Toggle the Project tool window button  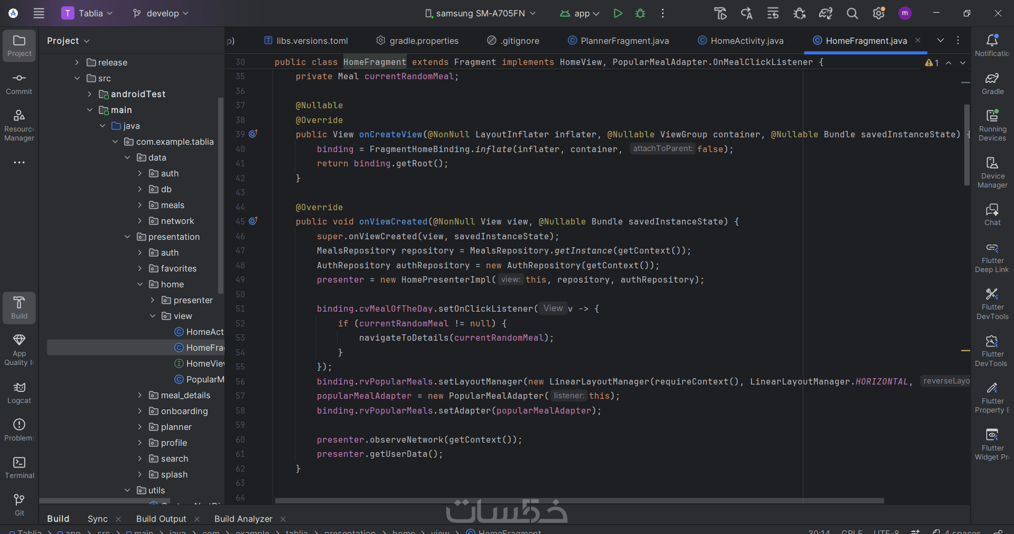[x=19, y=45]
